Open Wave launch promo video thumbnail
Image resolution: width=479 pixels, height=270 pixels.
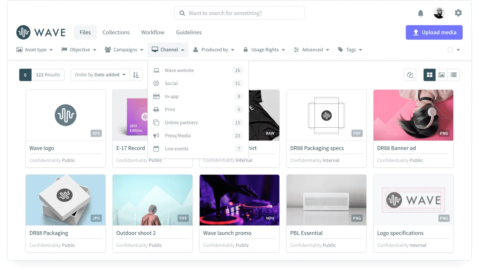point(240,200)
